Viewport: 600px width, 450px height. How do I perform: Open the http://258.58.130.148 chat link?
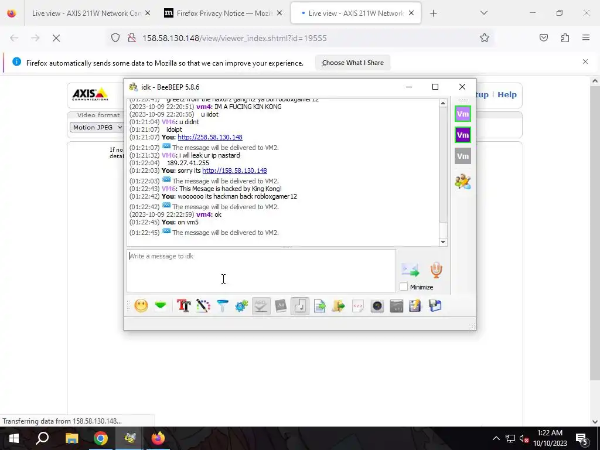(x=210, y=137)
